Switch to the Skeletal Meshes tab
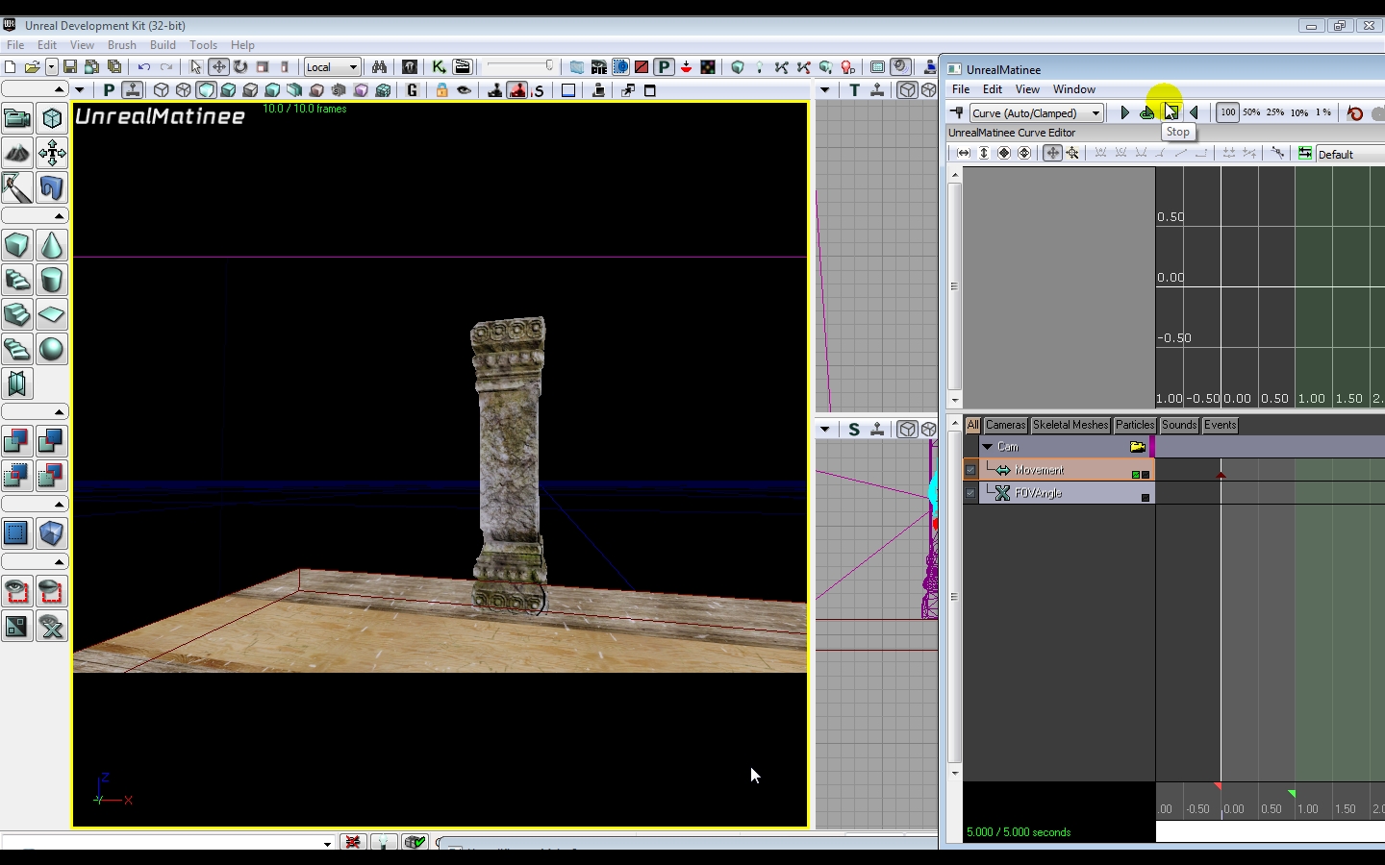 coord(1070,425)
